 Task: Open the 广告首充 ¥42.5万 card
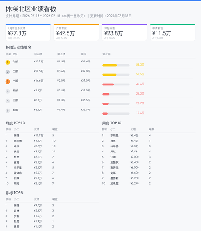tap(76, 32)
